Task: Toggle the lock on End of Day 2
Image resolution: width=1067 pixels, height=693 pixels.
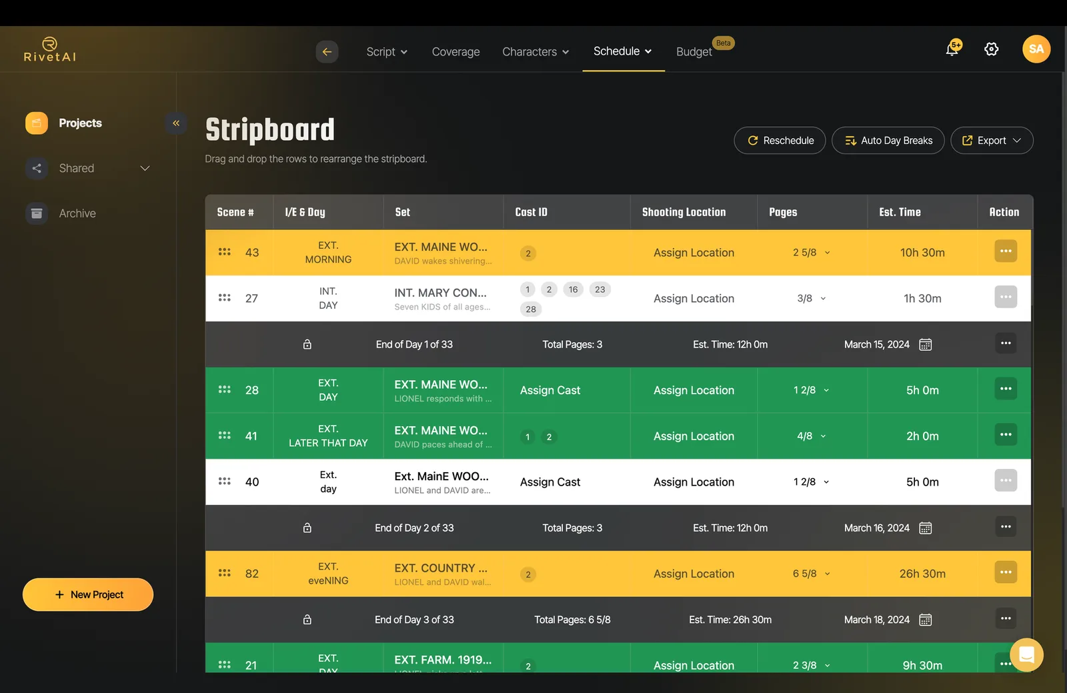Action: point(307,528)
